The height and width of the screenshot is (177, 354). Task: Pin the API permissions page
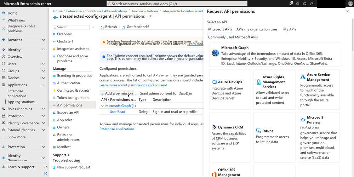(x=150, y=16)
